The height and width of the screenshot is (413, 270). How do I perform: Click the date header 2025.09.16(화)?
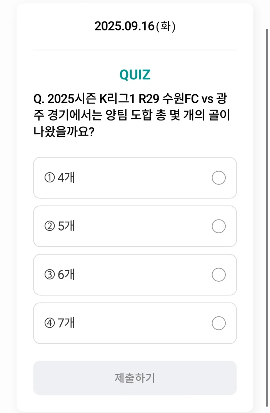[135, 26]
